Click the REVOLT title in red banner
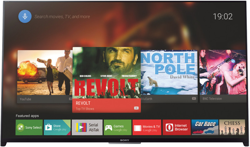 [83, 103]
